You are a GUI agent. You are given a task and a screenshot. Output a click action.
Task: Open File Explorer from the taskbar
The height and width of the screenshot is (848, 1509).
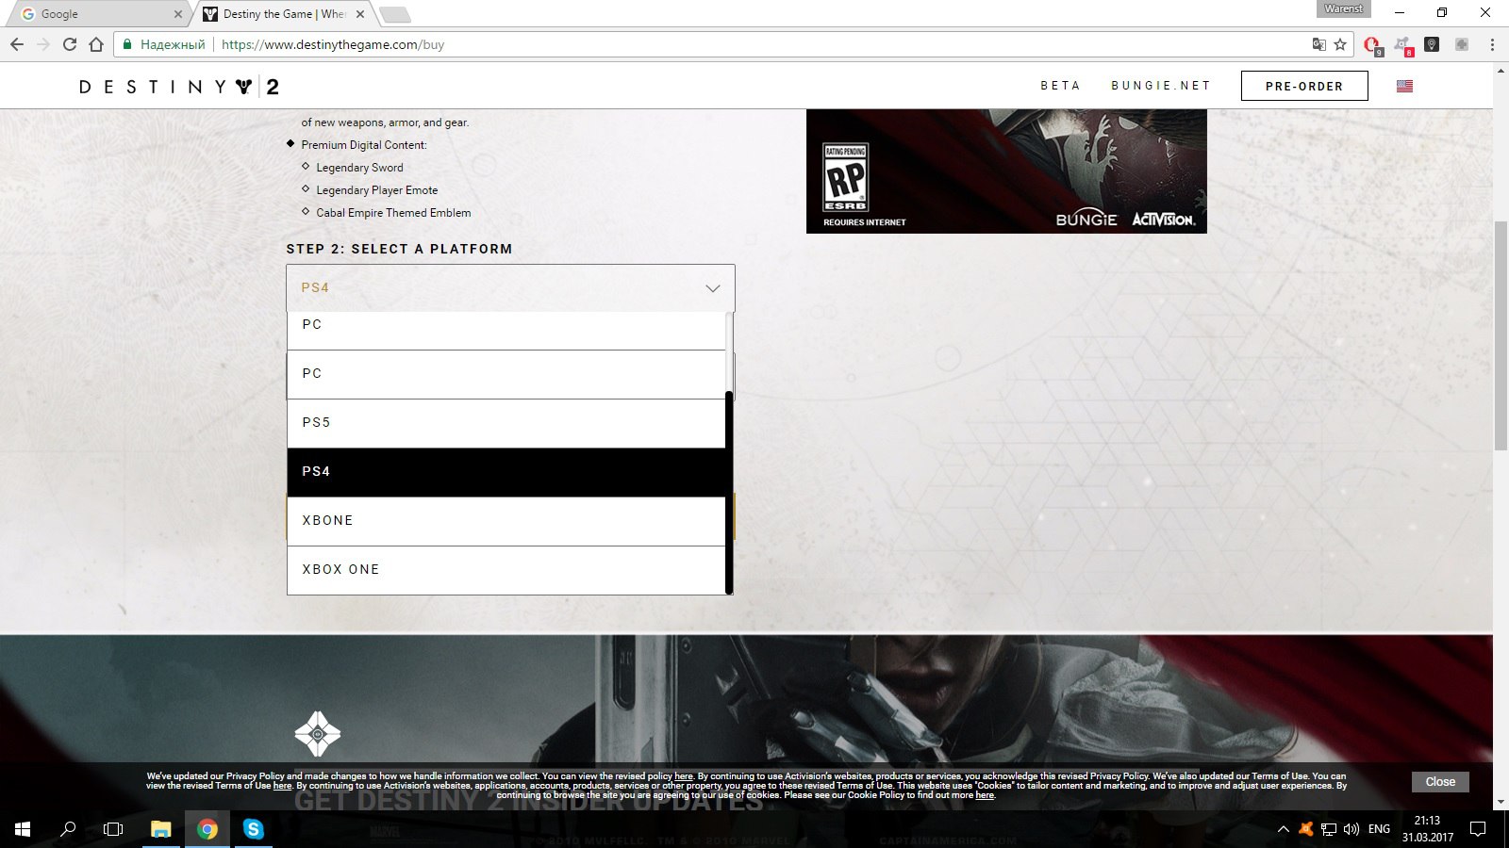coord(161,829)
